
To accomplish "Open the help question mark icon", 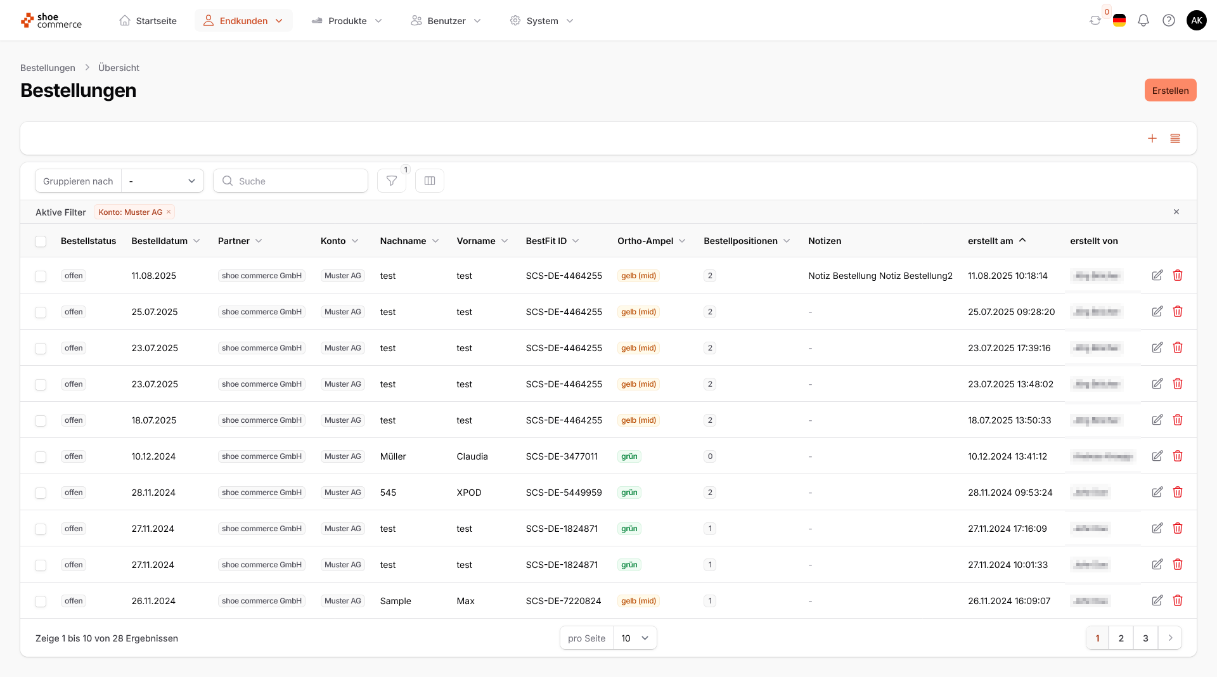I will [x=1168, y=21].
